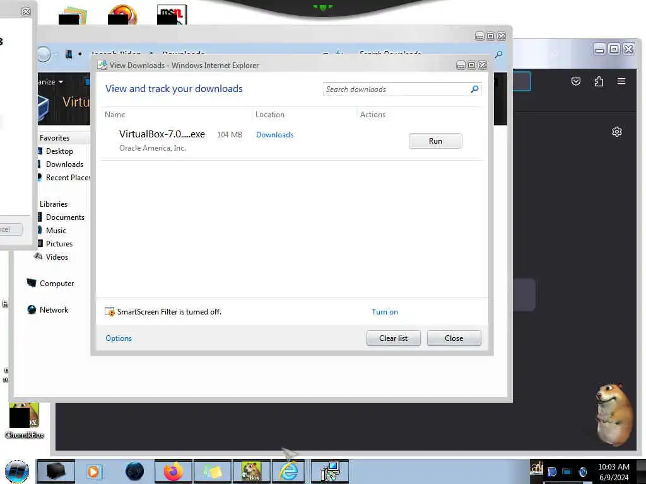Image resolution: width=646 pixels, height=484 pixels.
Task: Click Firefox Pocket save icon
Action: pyautogui.click(x=575, y=81)
